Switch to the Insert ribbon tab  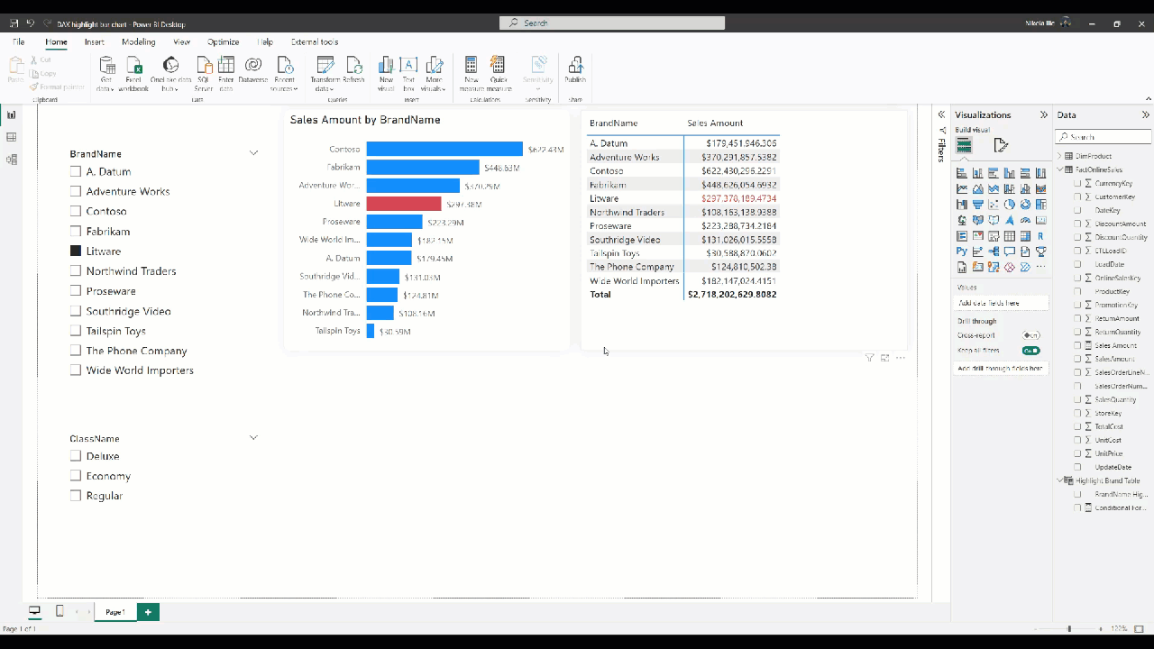[x=94, y=41]
